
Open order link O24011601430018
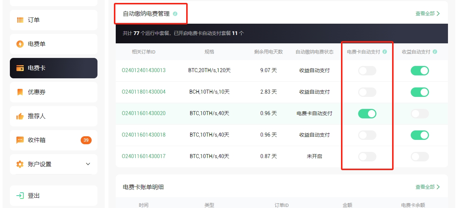[x=143, y=135]
